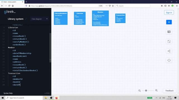Select the Member class box in diagram

click(x=100, y=18)
